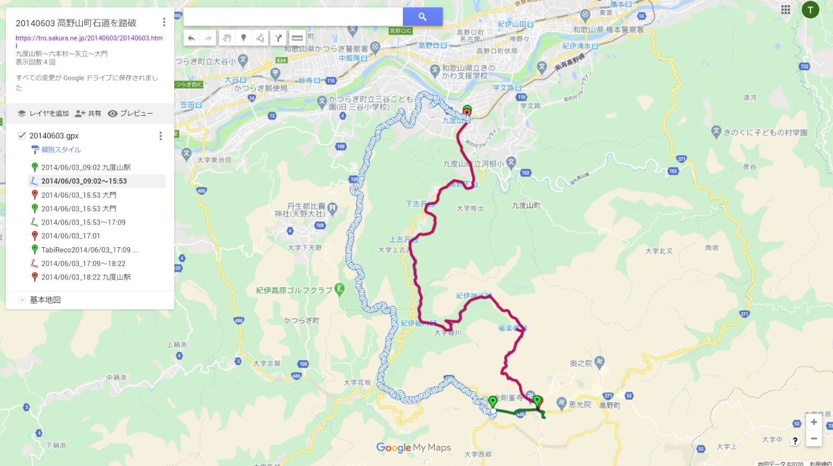
Task: Click レイヤを追加 to add layer
Action: click(x=43, y=113)
